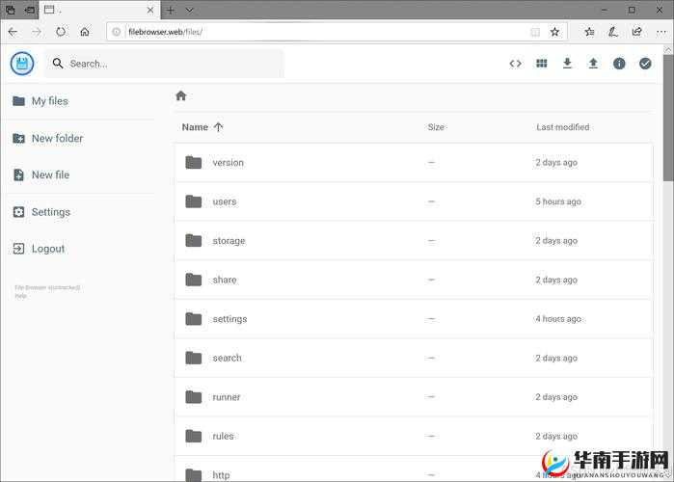The height and width of the screenshot is (482, 674).
Task: Open My files in sidebar
Action: pyautogui.click(x=49, y=101)
